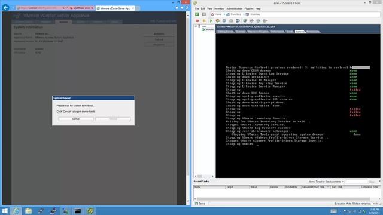
Task: Switch to the Permissions tab
Action: pos(312,32)
